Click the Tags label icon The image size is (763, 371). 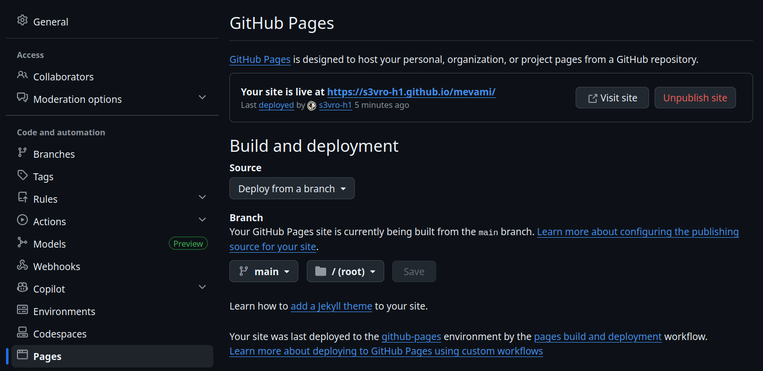click(22, 175)
